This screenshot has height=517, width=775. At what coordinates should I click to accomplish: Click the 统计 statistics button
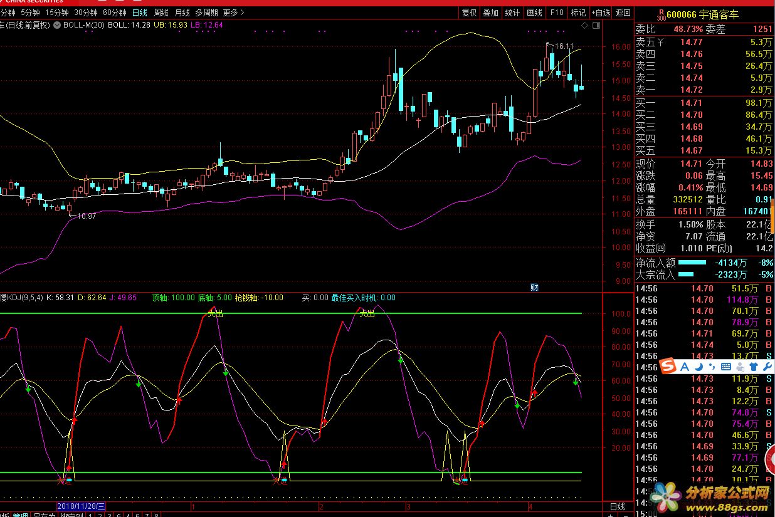(512, 13)
